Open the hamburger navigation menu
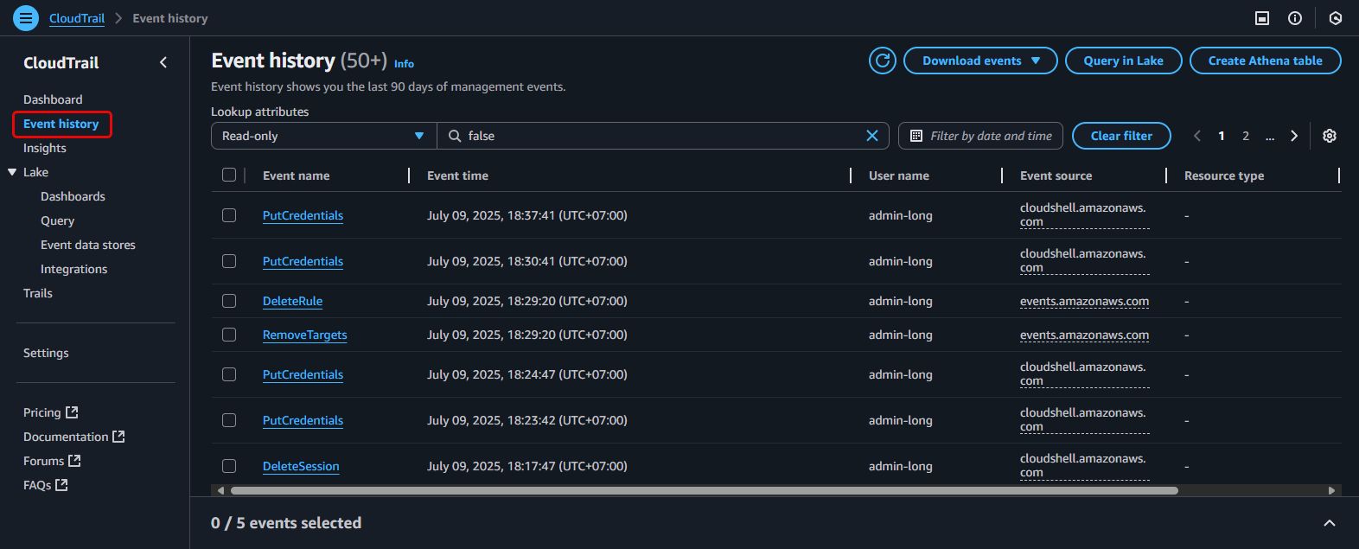The width and height of the screenshot is (1359, 549). [x=26, y=18]
